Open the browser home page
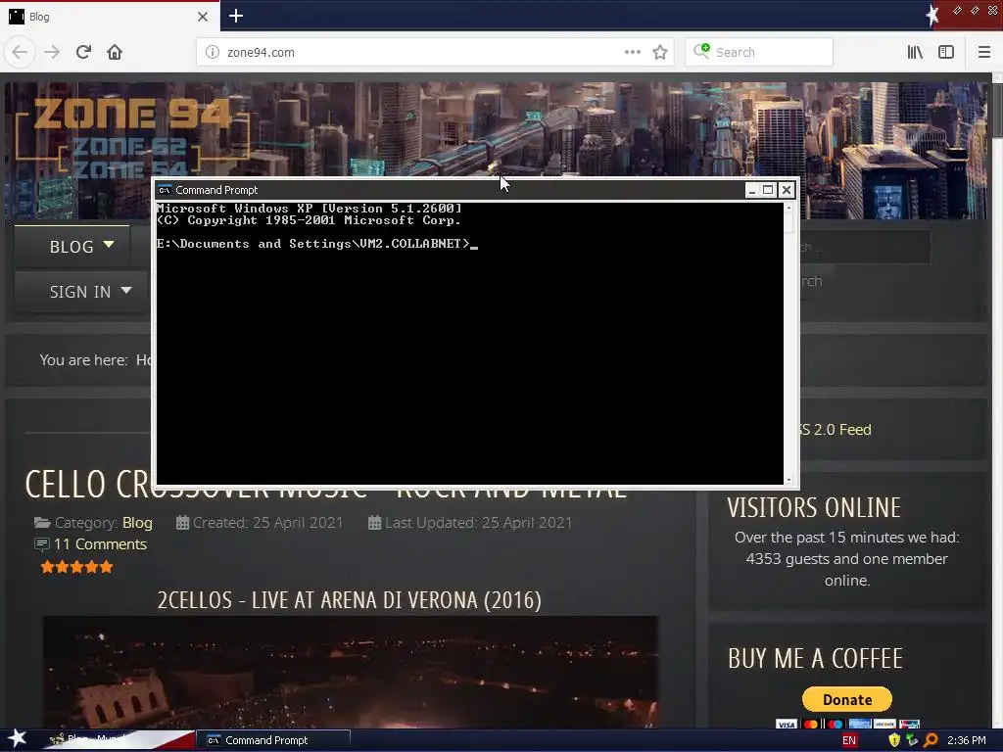Screen dimensions: 1003x752 pyautogui.click(x=115, y=52)
